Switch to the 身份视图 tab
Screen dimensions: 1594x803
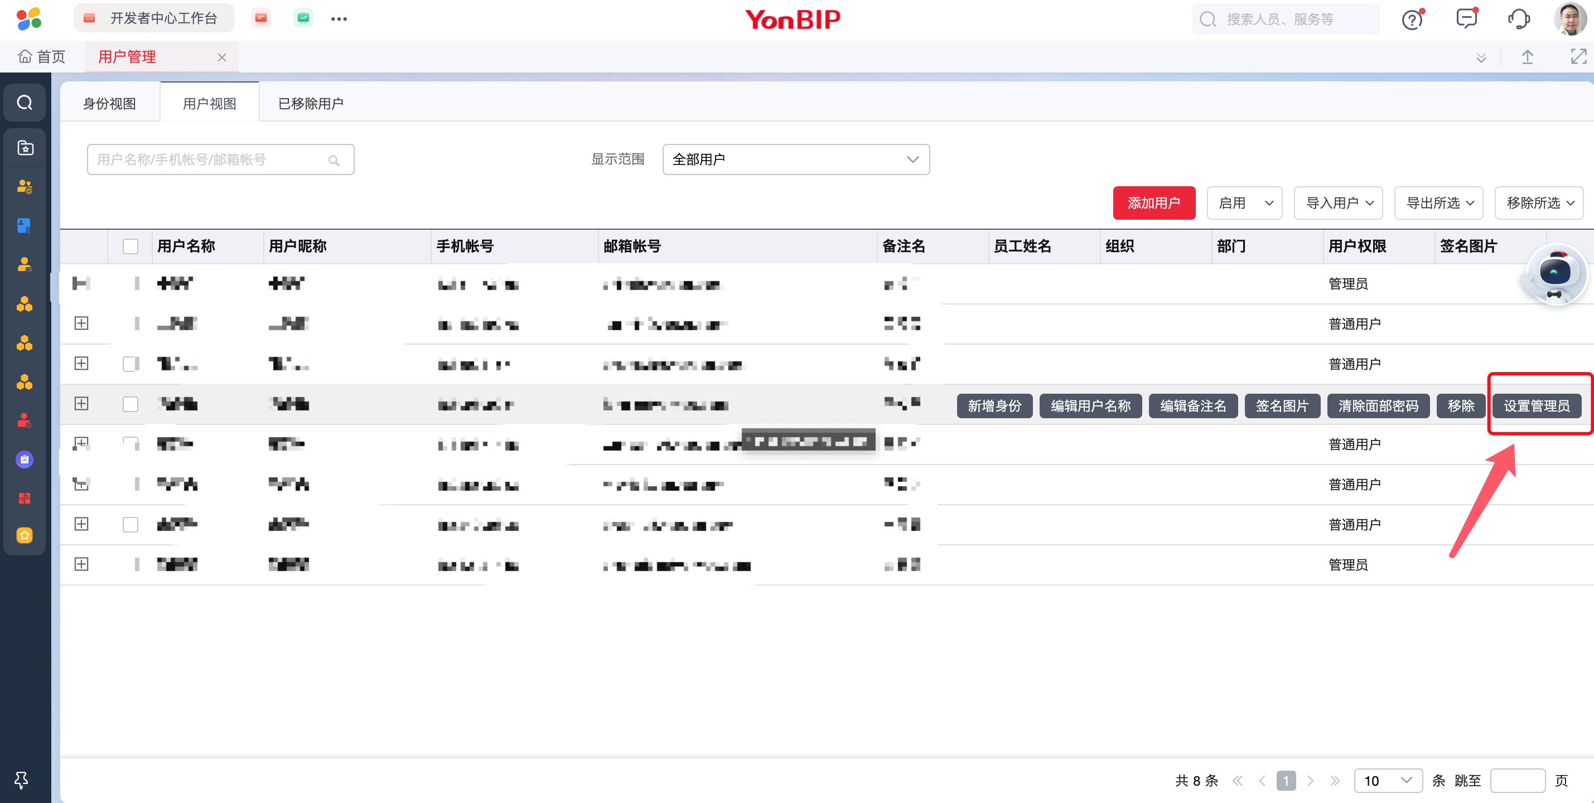(x=109, y=103)
